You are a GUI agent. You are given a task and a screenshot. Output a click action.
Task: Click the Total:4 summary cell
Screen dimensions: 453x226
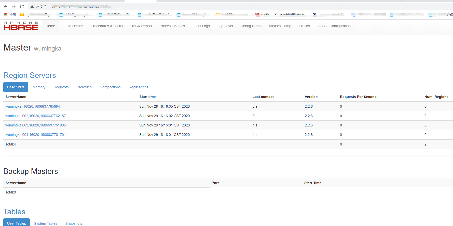pyautogui.click(x=11, y=144)
